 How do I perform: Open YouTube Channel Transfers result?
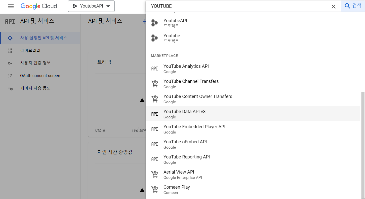click(x=253, y=84)
